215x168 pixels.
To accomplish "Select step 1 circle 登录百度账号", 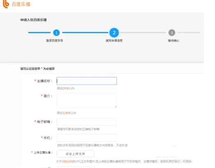I will point(56,33).
